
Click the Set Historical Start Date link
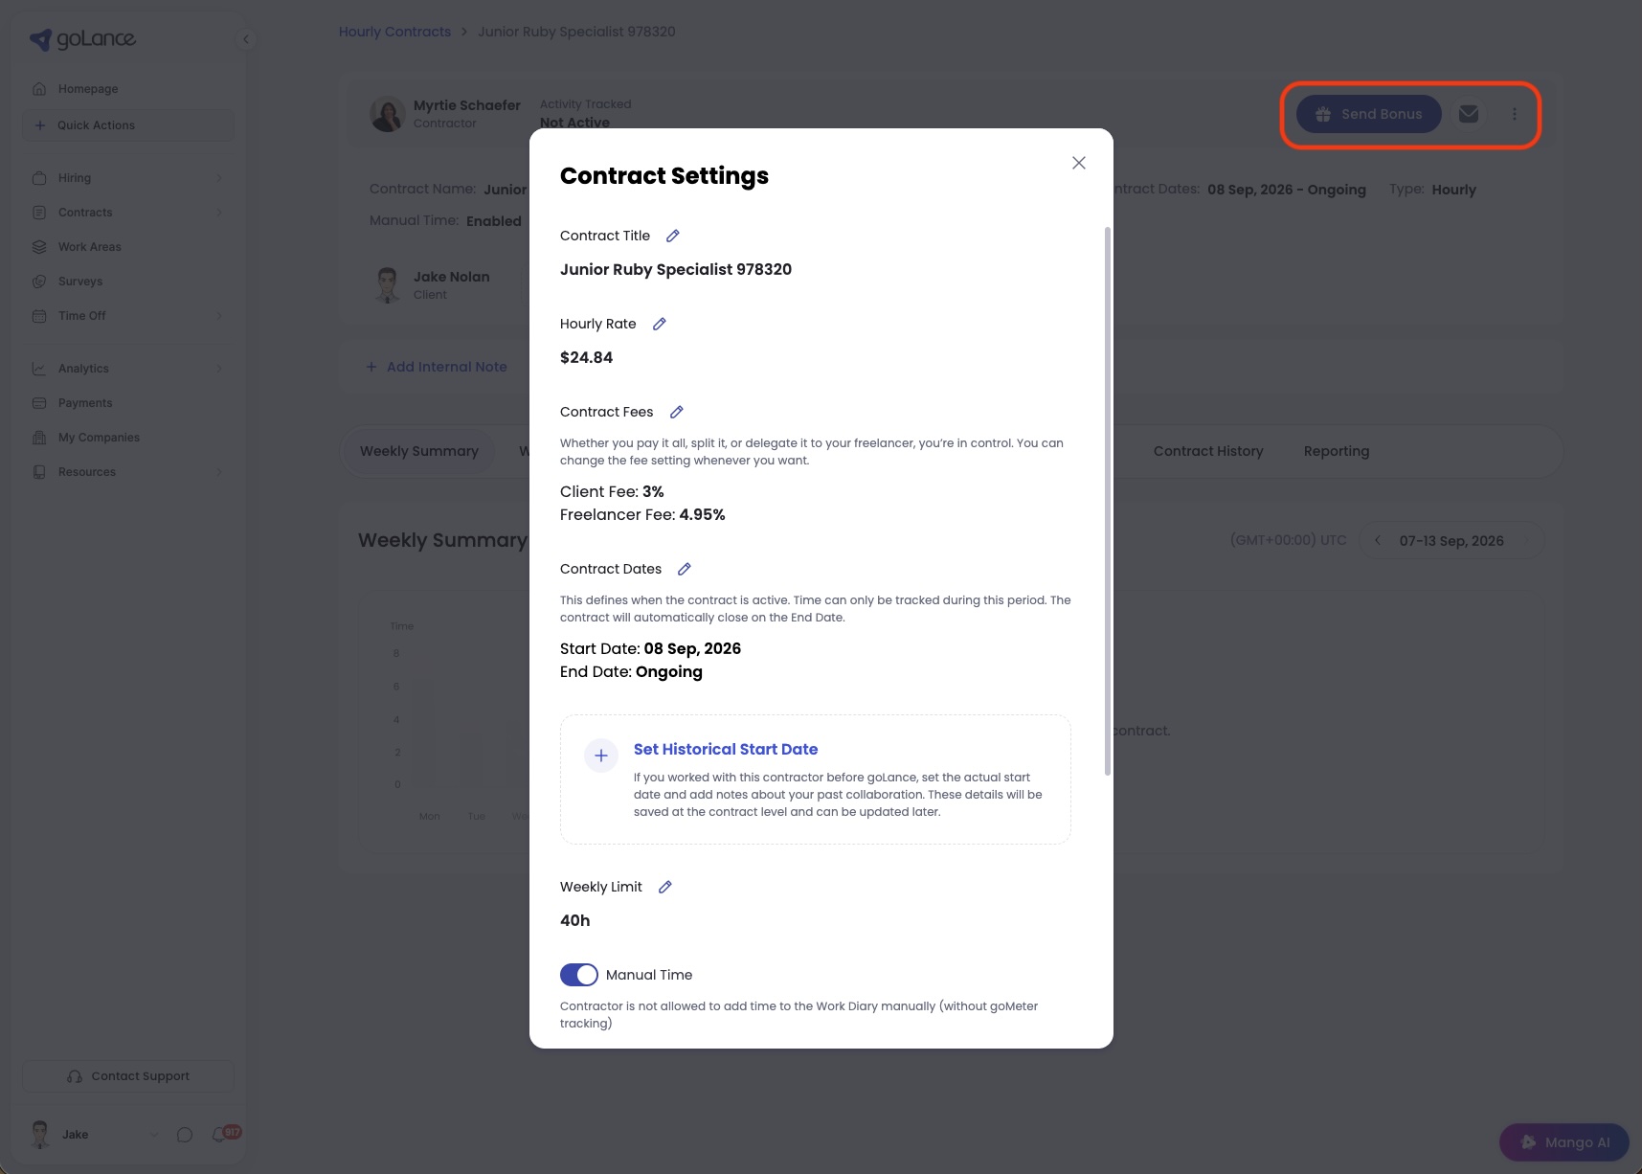[726, 749]
